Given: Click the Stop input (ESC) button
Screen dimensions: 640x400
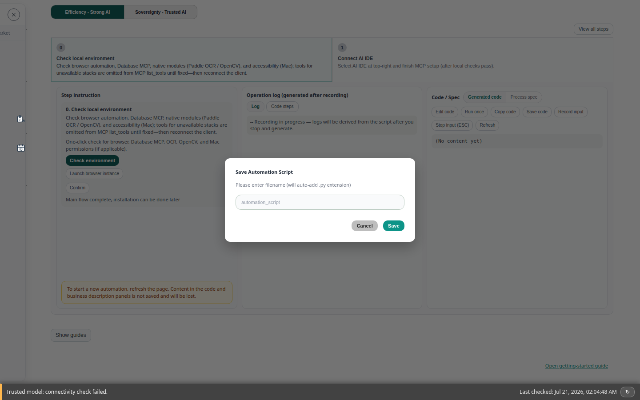Looking at the screenshot, I should 452,125.
